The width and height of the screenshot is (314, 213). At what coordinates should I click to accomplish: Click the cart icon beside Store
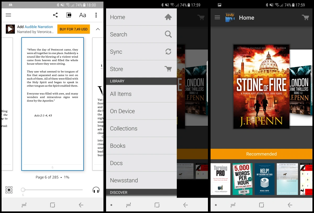pos(168,69)
